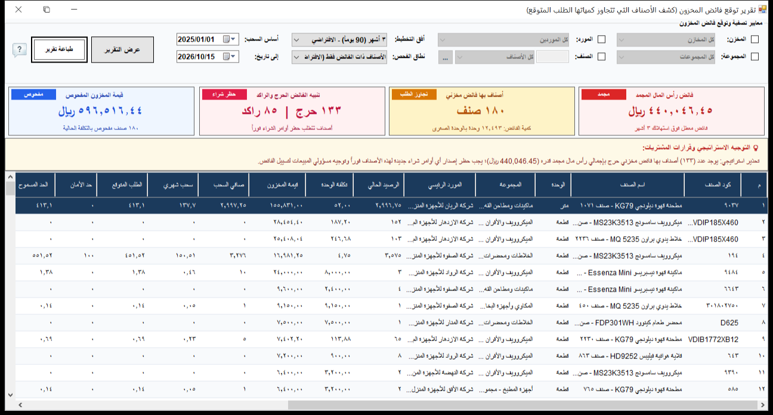
Task: Click the blue مفحوص badge
Action: (34, 94)
